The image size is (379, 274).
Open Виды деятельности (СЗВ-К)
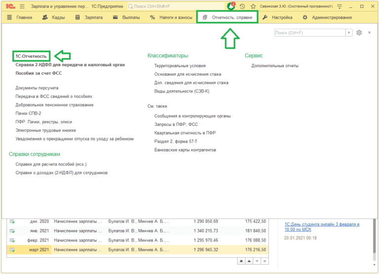point(182,91)
